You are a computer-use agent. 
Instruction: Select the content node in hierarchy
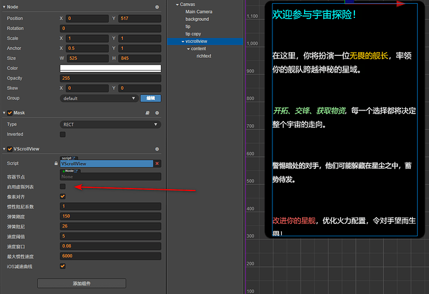point(198,48)
